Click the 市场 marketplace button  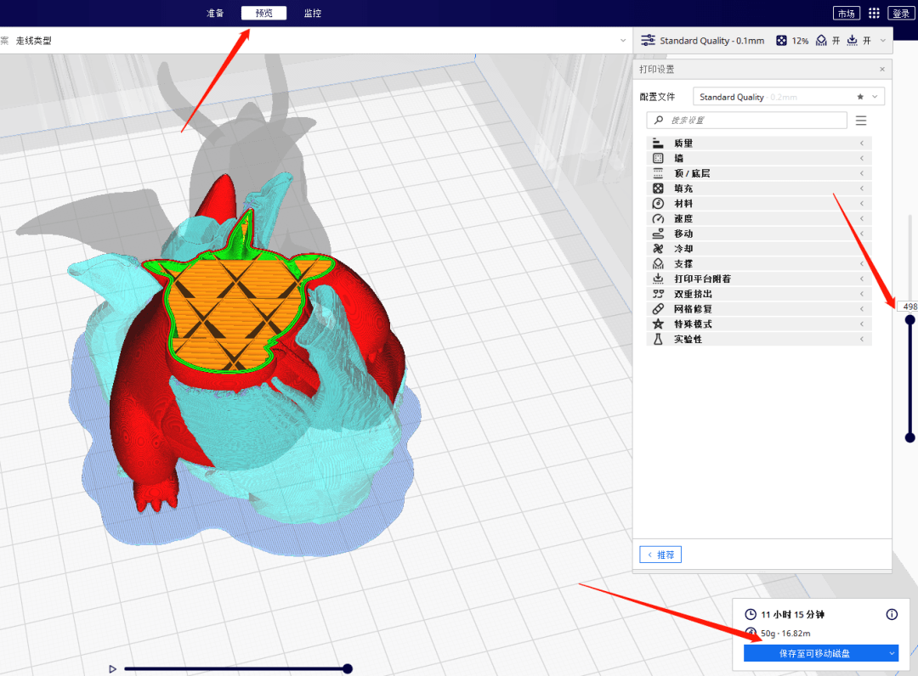[846, 13]
